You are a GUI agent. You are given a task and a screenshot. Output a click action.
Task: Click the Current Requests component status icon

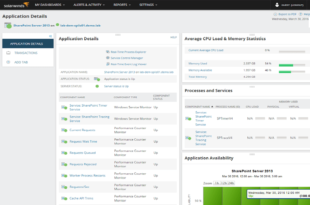click(x=64, y=130)
